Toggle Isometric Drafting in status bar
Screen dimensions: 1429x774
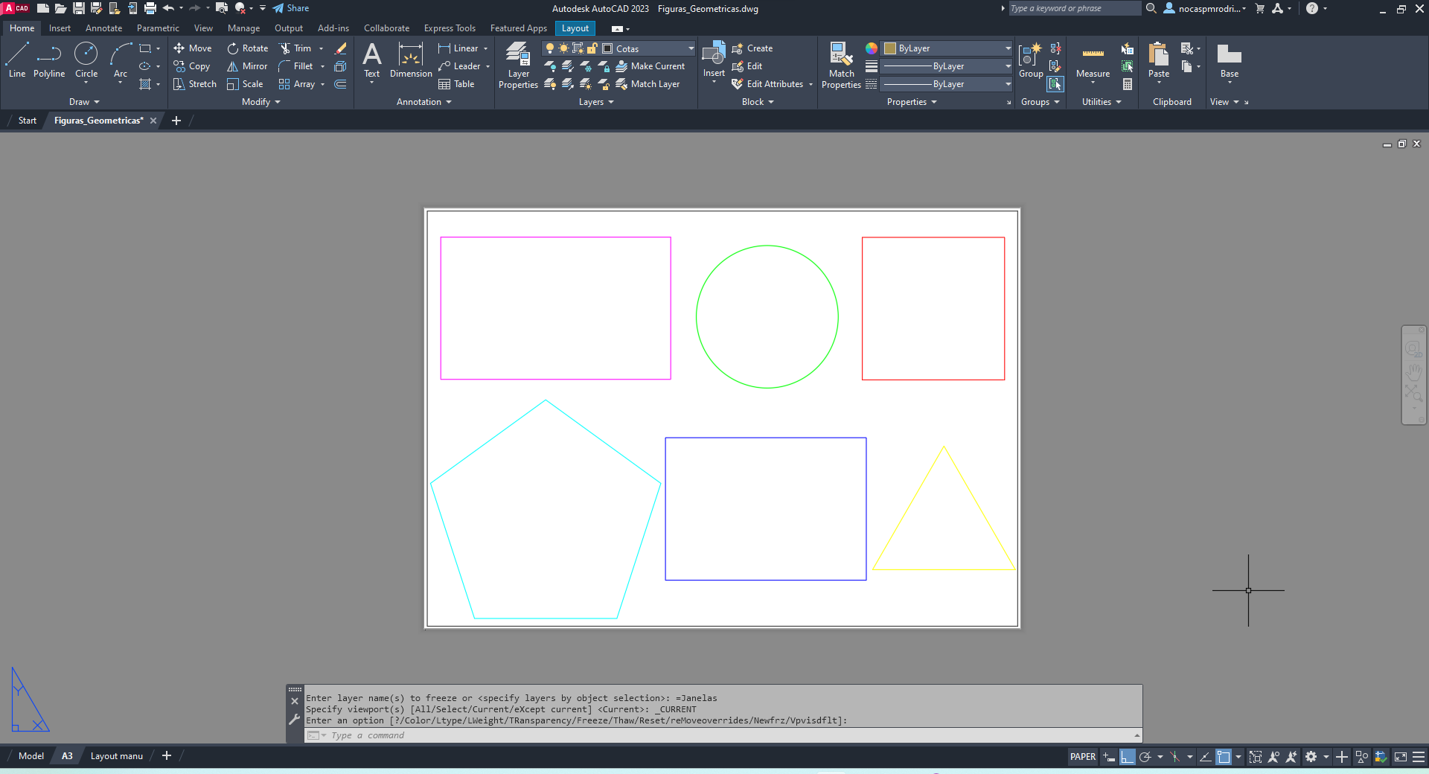pos(1175,757)
